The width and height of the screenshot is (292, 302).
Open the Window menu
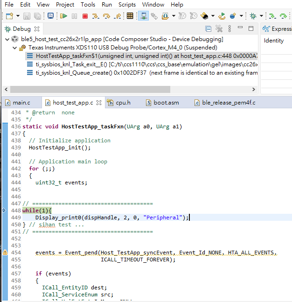(x=153, y=4)
